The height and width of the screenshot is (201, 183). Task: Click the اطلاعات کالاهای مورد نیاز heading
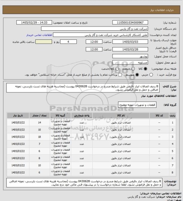pos(159,96)
